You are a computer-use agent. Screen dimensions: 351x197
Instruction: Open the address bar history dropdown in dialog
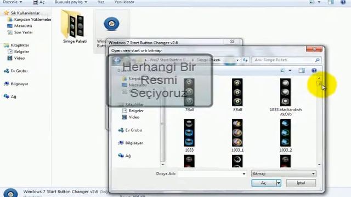[x=237, y=60]
